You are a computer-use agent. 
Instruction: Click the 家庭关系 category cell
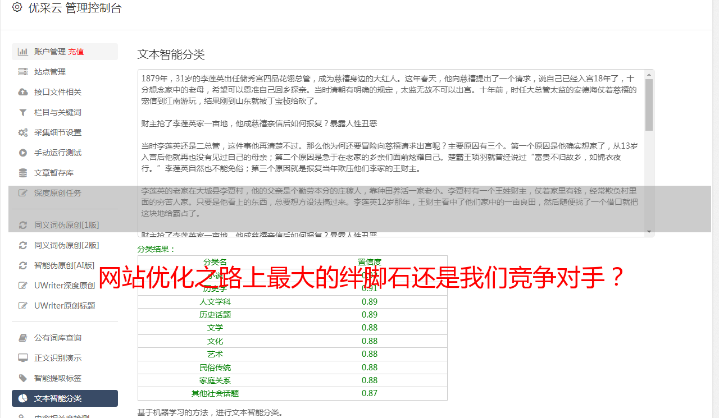click(215, 380)
